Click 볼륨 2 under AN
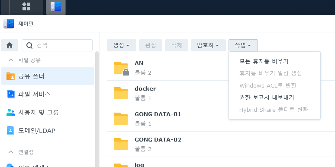The height and width of the screenshot is (167, 335). (143, 73)
